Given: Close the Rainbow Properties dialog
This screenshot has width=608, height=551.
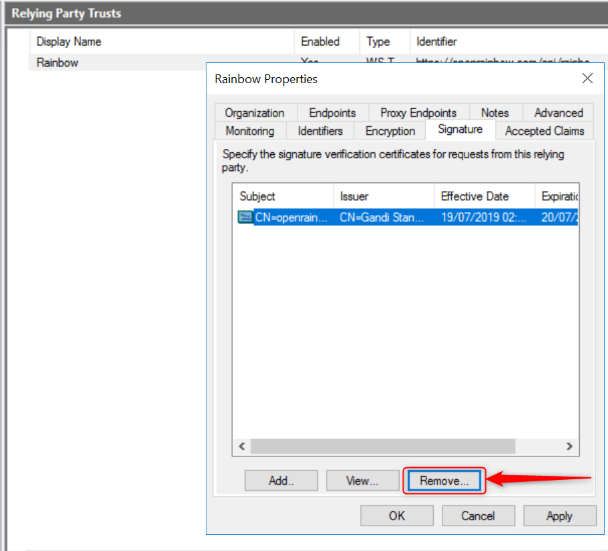Looking at the screenshot, I should click(x=587, y=78).
